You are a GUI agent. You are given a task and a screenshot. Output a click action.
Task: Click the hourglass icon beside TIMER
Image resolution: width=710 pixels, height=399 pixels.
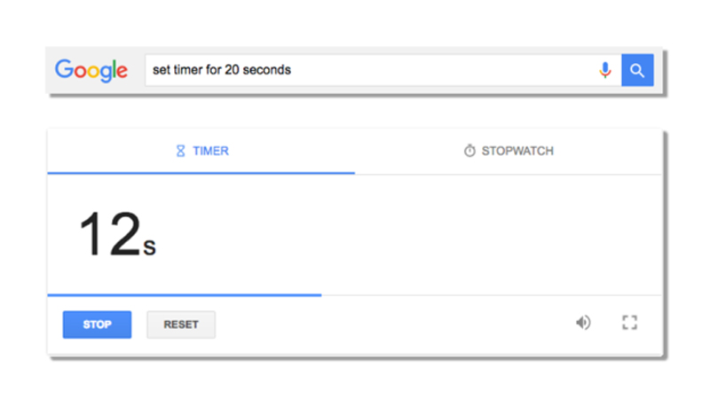pyautogui.click(x=180, y=151)
